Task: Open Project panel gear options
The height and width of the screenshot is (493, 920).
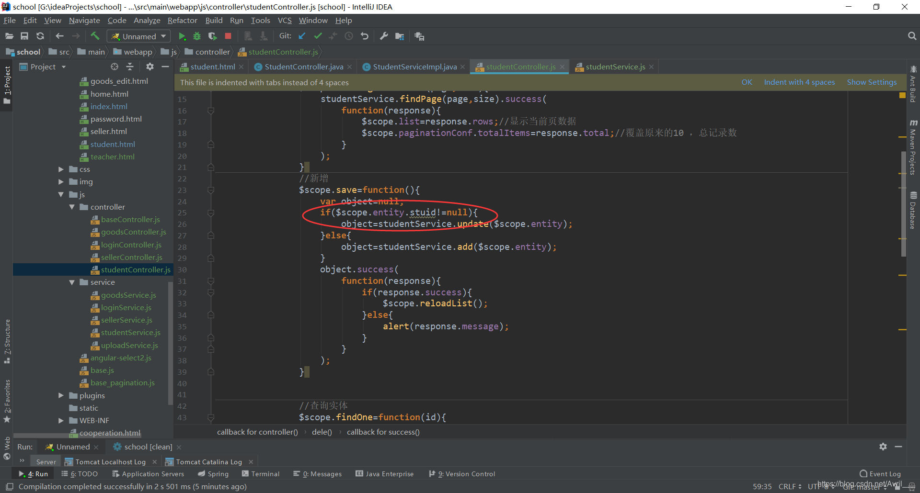Action: pos(150,67)
